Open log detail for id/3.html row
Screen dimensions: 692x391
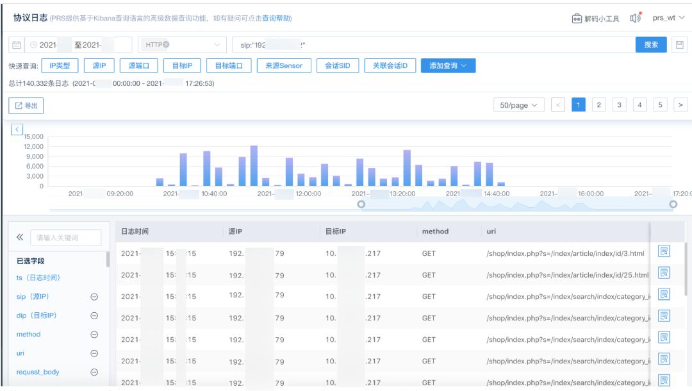pyautogui.click(x=664, y=251)
